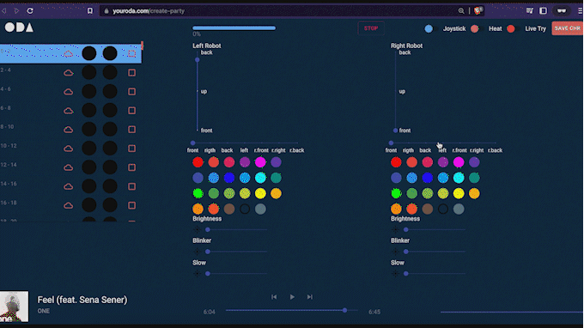Viewport: 584px width, 328px height.
Task: Click the Right Robot Brightness slider
Action: (x=435, y=230)
